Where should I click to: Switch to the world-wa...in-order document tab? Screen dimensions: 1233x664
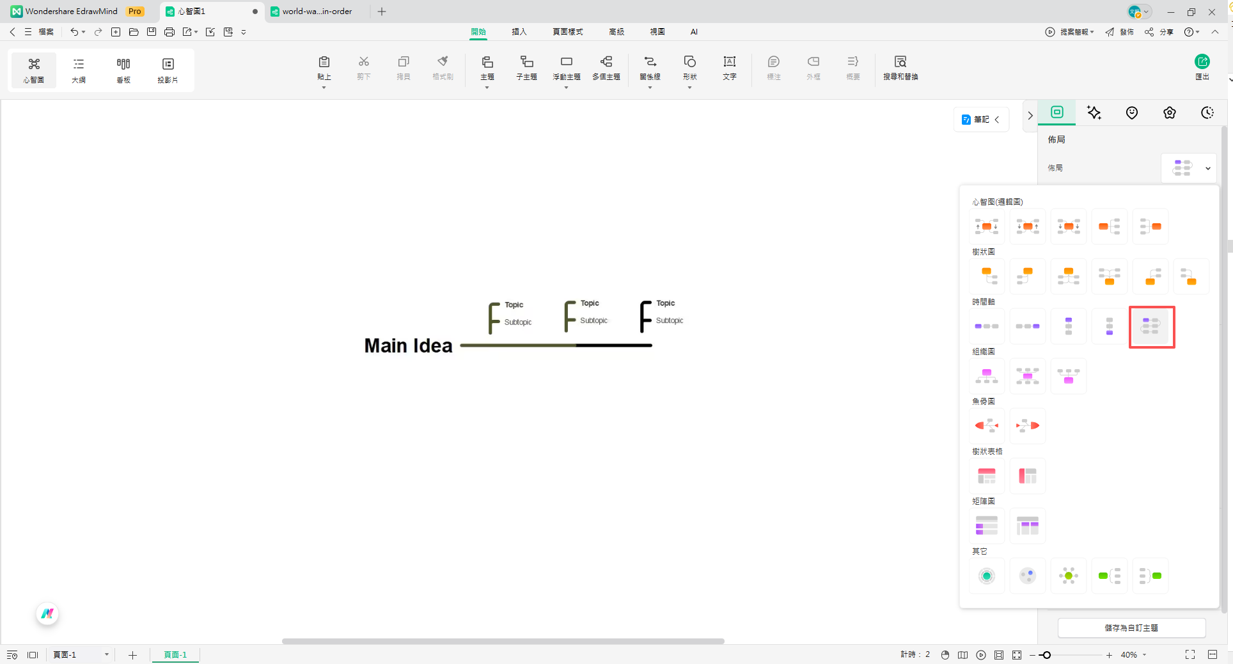point(317,12)
